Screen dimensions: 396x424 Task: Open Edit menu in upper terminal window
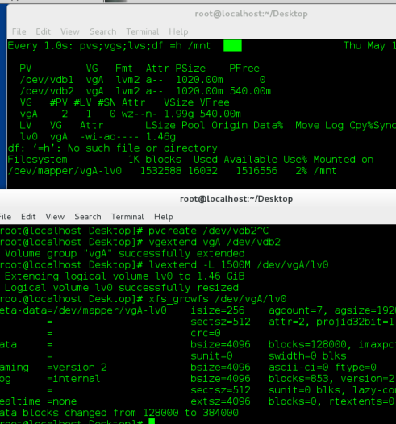click(x=43, y=31)
